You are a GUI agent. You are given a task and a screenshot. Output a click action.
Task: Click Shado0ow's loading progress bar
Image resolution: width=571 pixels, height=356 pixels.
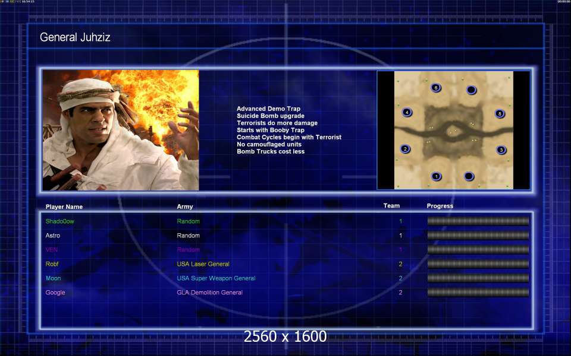(x=478, y=221)
